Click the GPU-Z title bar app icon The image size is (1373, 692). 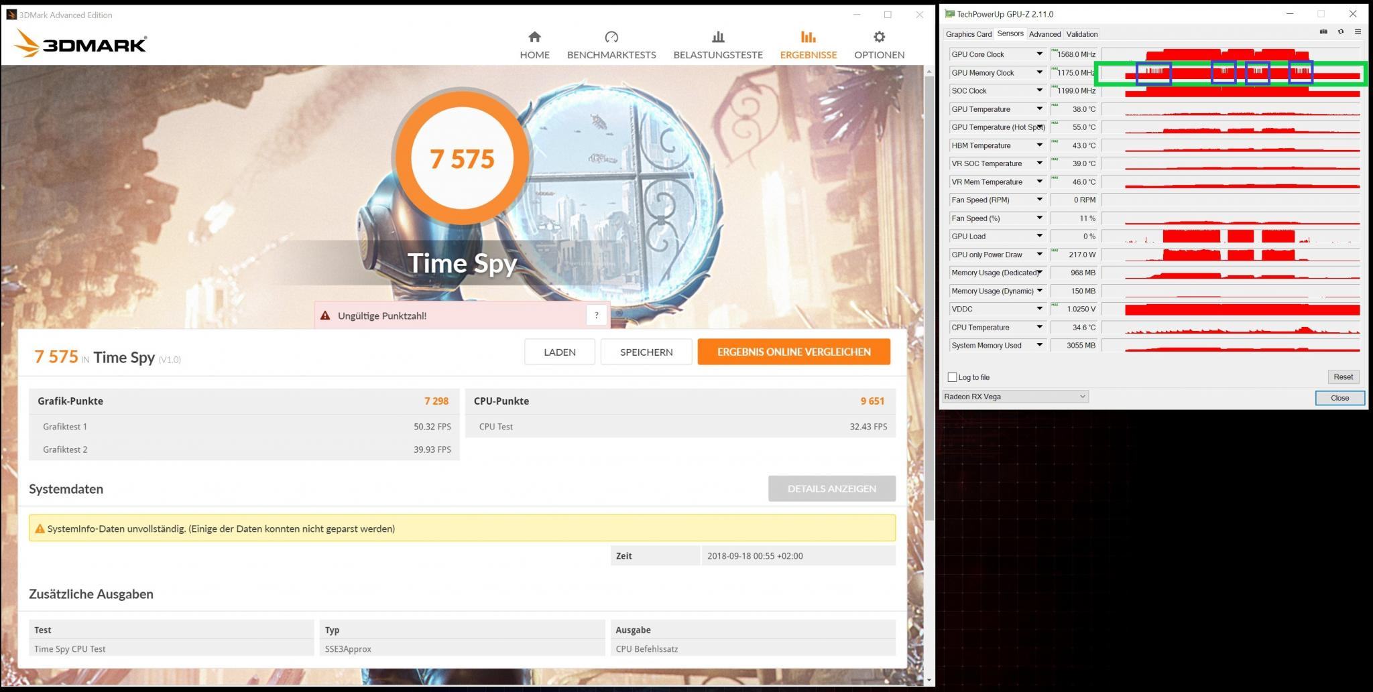[x=949, y=14]
